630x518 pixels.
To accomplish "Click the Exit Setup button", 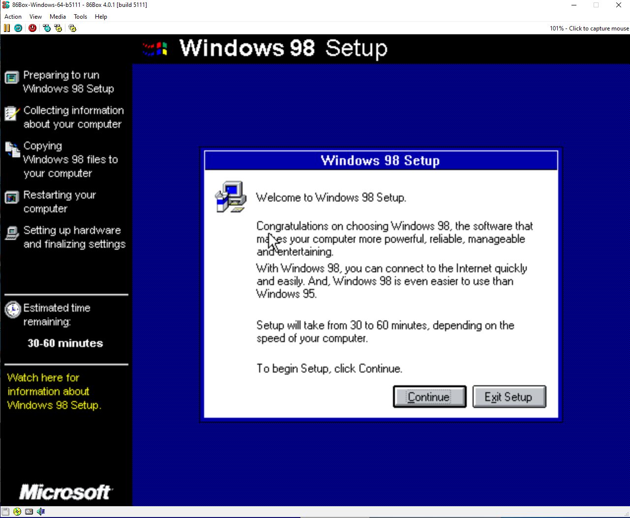I will [509, 397].
